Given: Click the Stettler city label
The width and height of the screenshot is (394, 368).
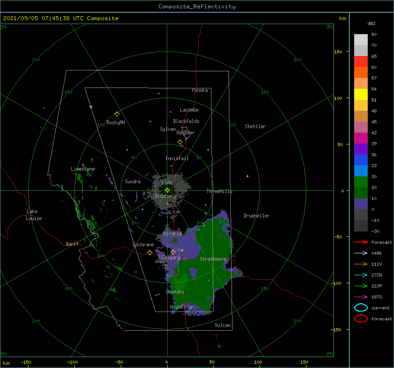Looking at the screenshot, I should click(x=255, y=126).
